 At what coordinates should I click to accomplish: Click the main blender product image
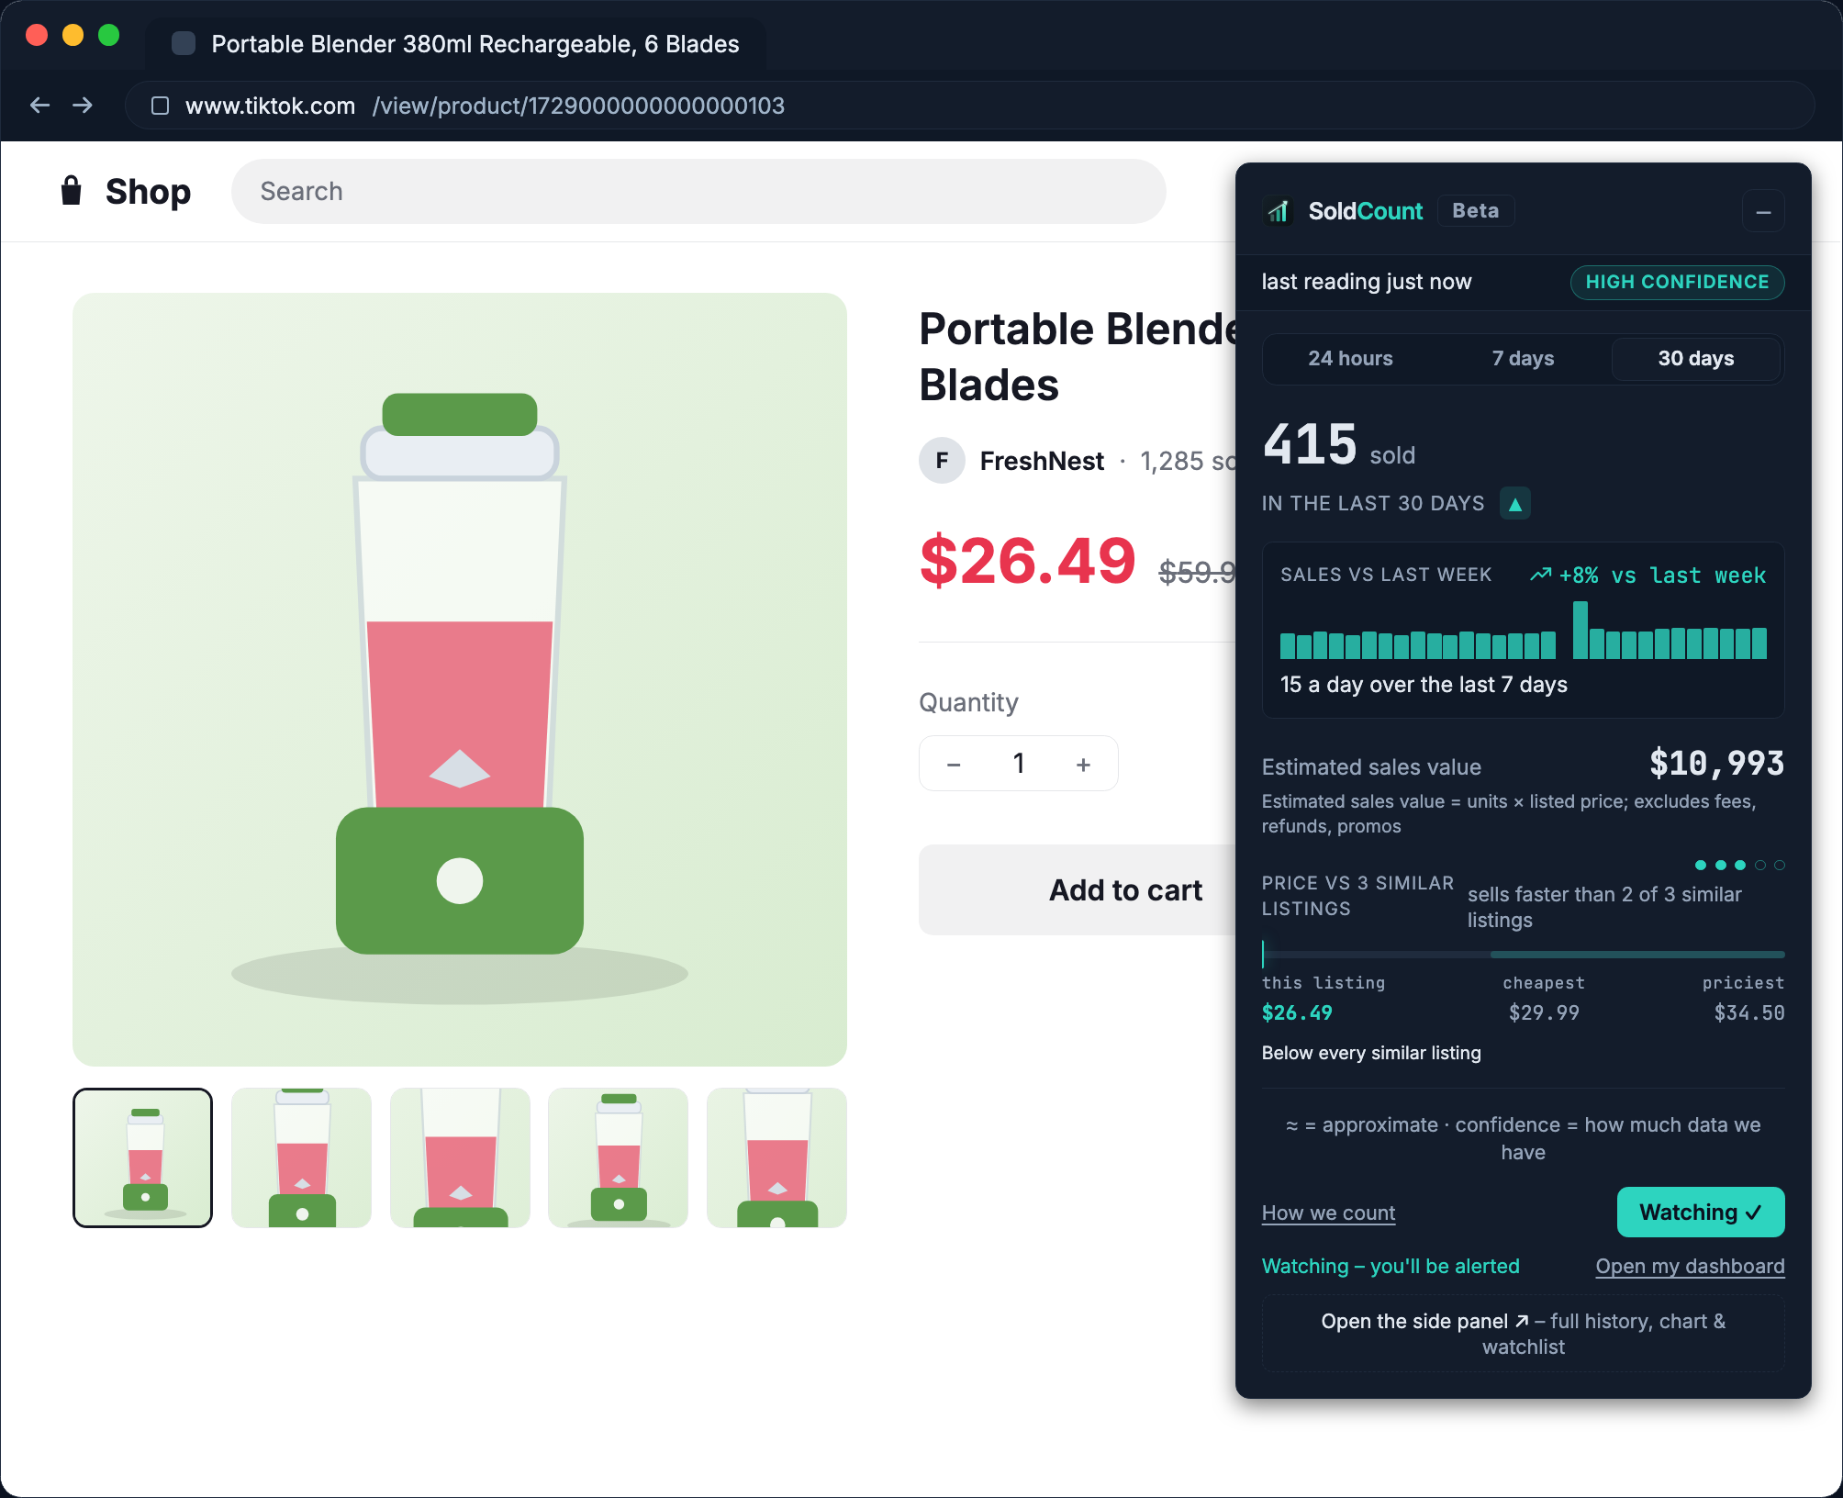click(460, 679)
